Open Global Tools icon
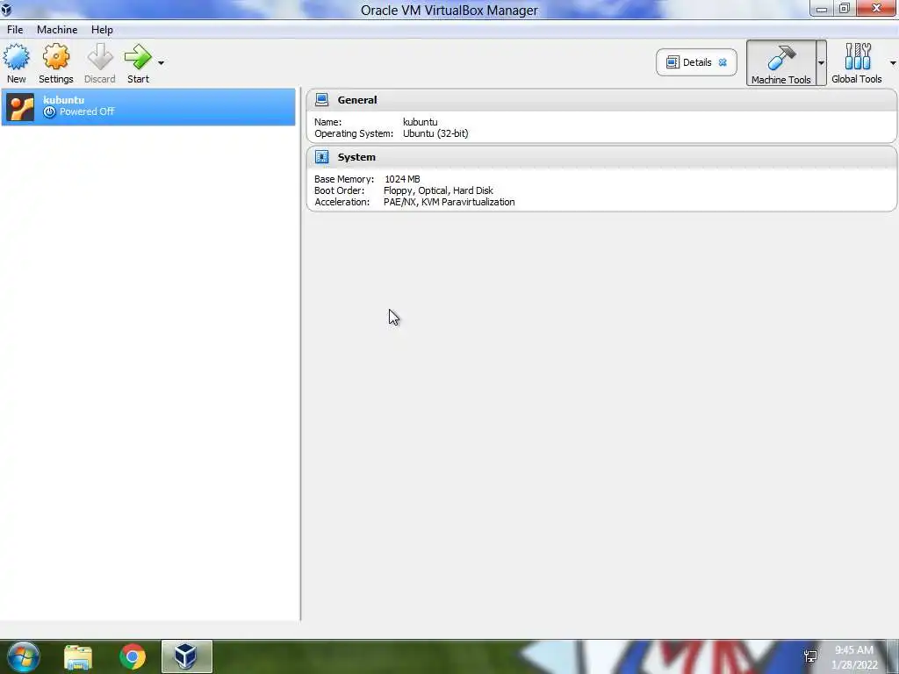 tap(857, 63)
